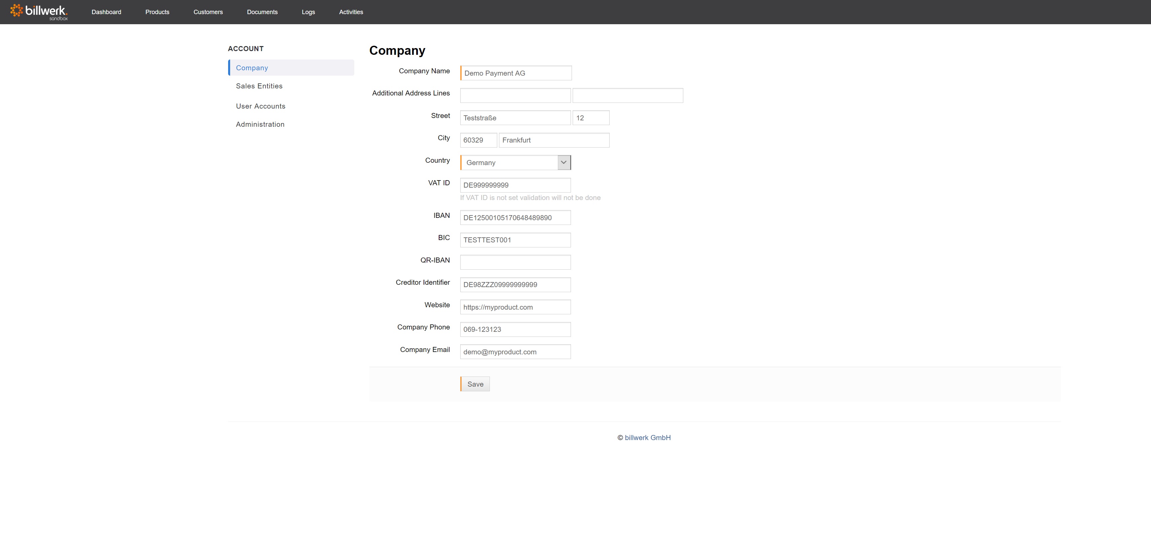Click the BIC label
The width and height of the screenshot is (1151, 551).
click(x=444, y=238)
